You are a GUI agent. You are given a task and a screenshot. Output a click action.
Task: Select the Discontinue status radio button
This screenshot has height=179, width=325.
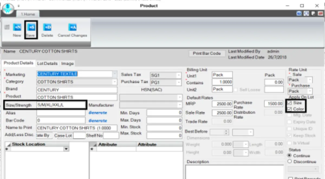click(x=290, y=162)
